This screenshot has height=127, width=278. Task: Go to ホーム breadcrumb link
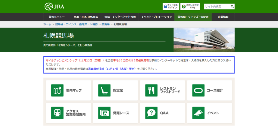[x=47, y=24]
